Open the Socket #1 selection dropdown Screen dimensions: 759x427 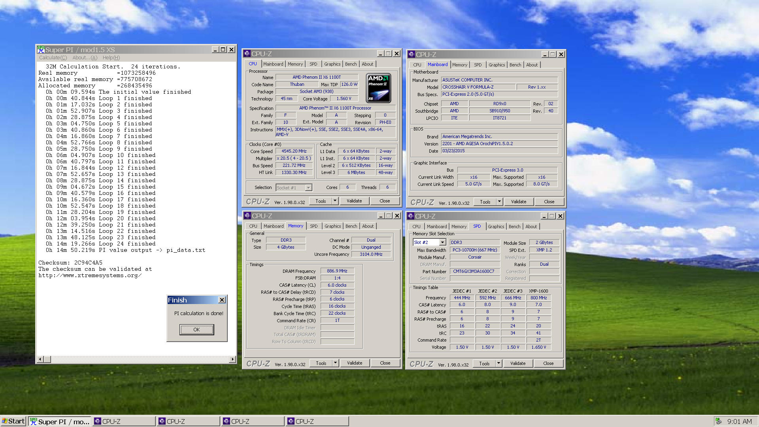coord(309,188)
